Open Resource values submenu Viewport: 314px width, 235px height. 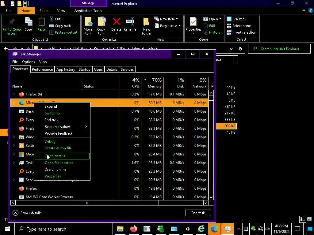coord(62,127)
